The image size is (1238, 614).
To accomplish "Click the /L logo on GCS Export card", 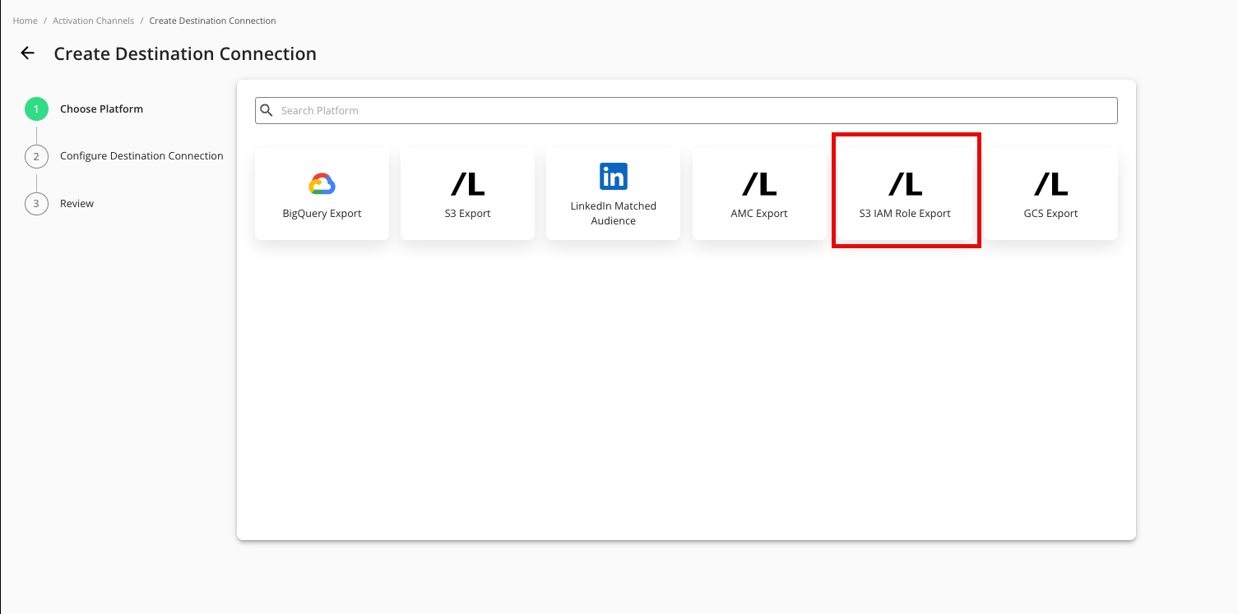I will (1050, 184).
